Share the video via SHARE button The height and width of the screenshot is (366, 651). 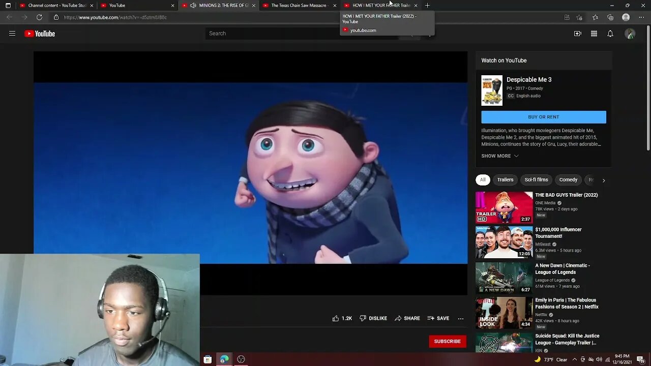pyautogui.click(x=407, y=318)
